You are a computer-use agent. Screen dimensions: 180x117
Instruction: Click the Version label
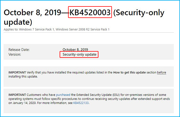coord(15,54)
